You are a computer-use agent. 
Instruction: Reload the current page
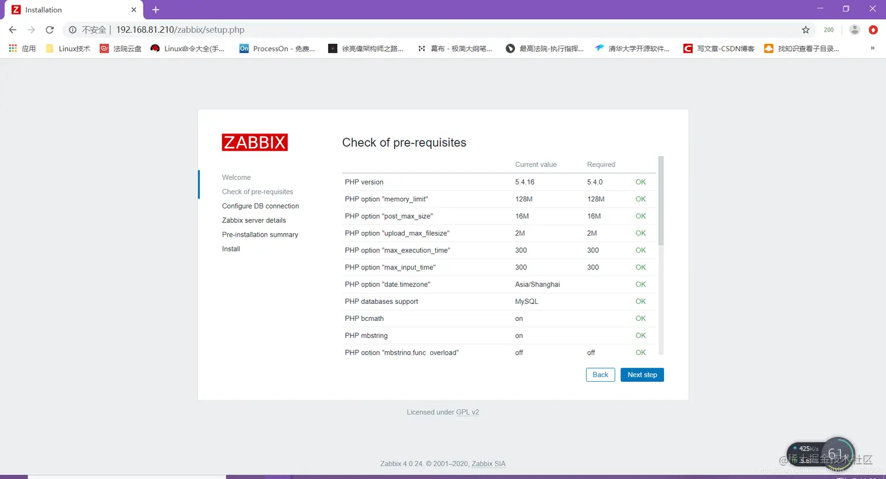pyautogui.click(x=50, y=30)
